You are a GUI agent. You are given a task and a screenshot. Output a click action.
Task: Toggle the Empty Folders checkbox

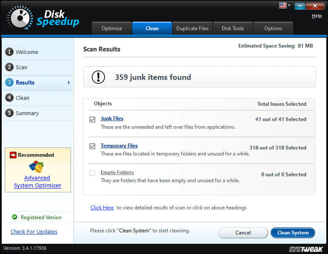tap(92, 173)
